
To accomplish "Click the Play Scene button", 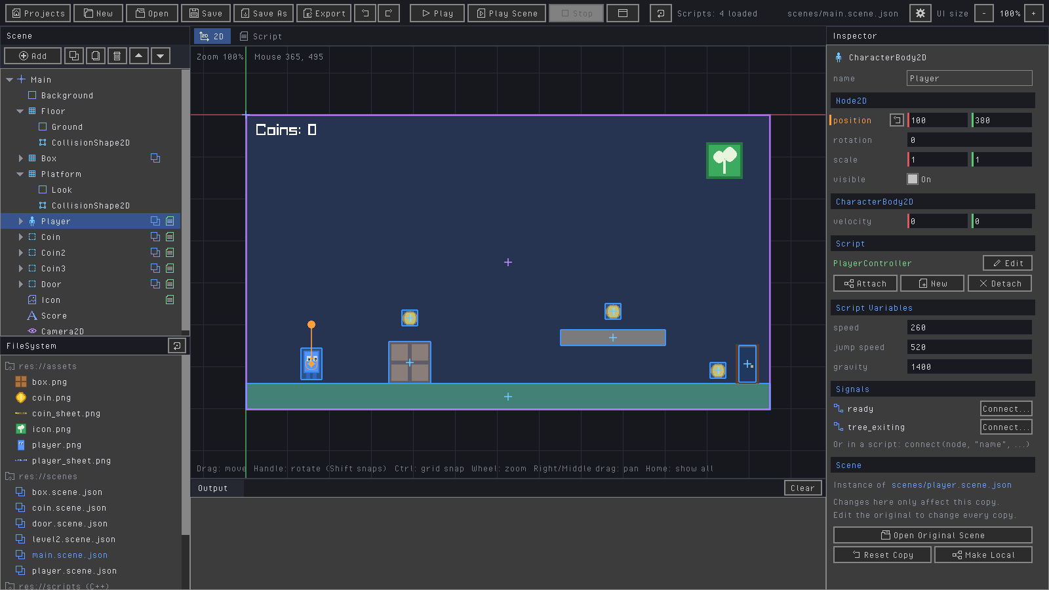I will [x=507, y=13].
